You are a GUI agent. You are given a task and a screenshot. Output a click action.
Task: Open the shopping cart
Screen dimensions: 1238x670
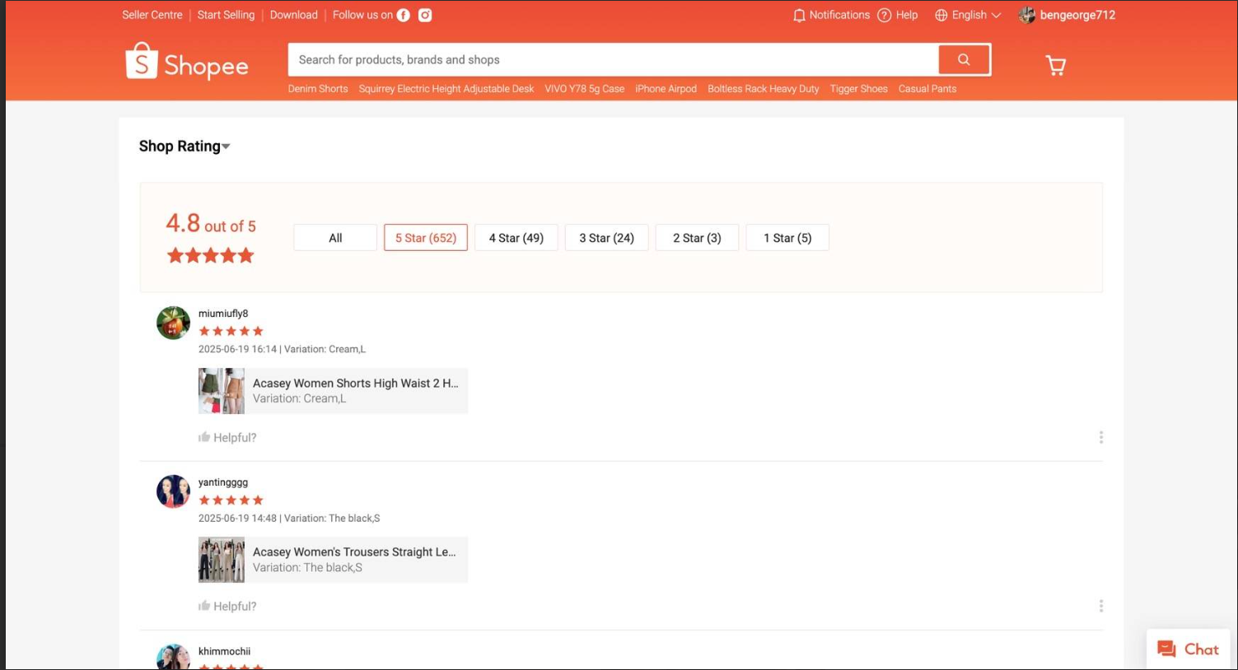(1055, 65)
